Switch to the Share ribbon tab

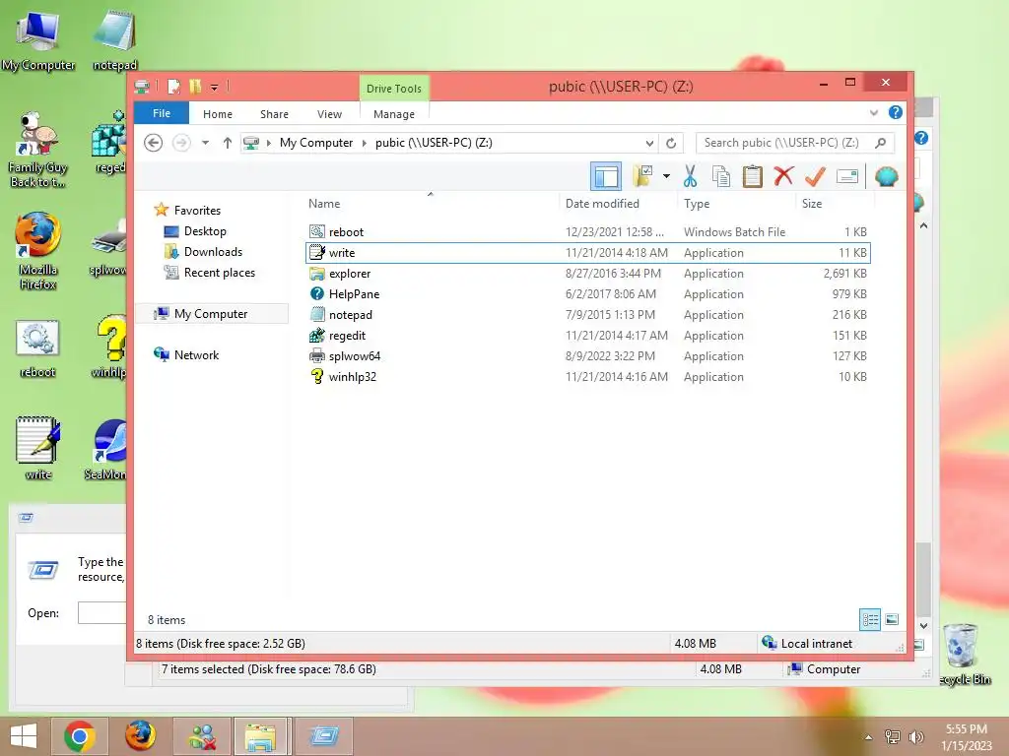point(274,114)
